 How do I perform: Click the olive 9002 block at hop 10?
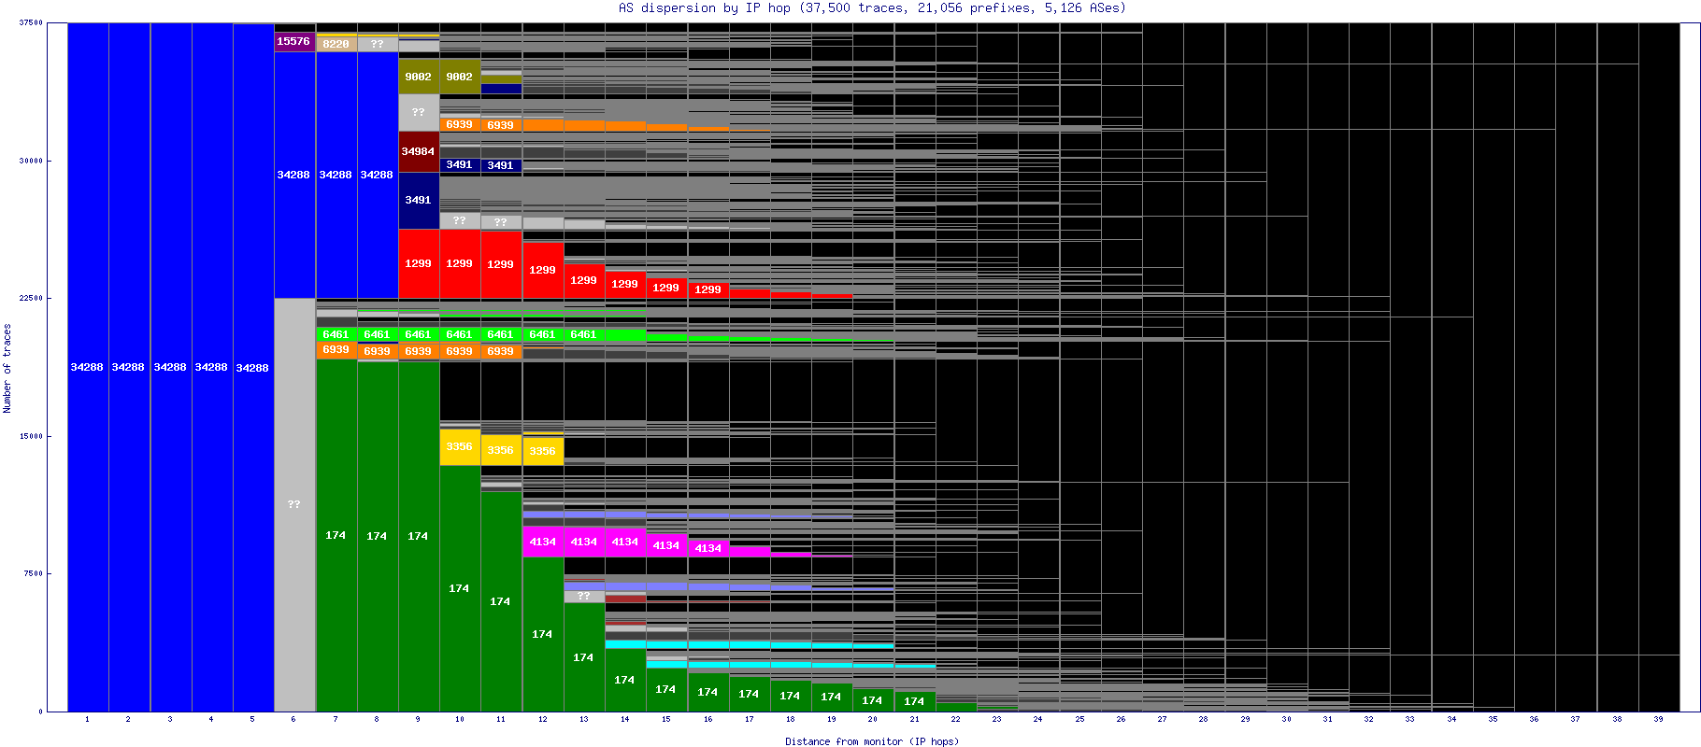(460, 77)
